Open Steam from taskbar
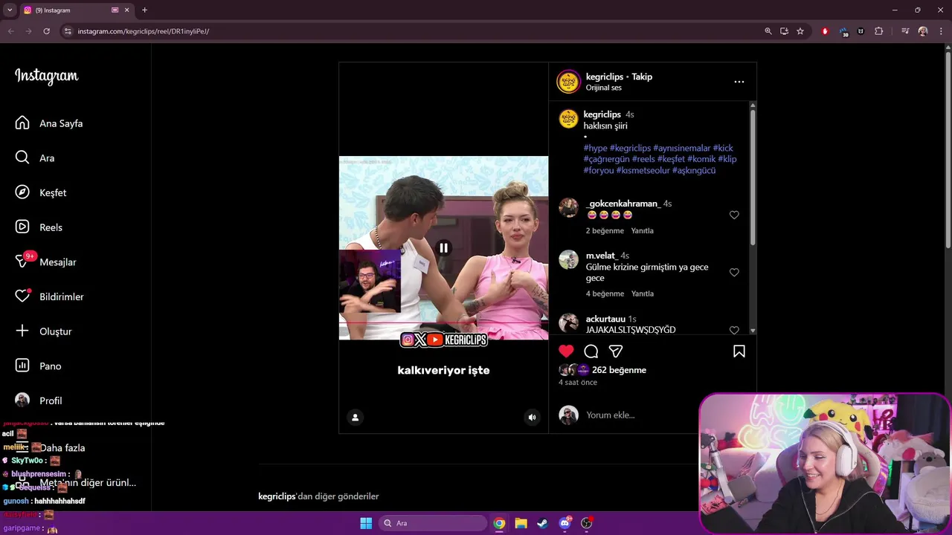 (542, 523)
